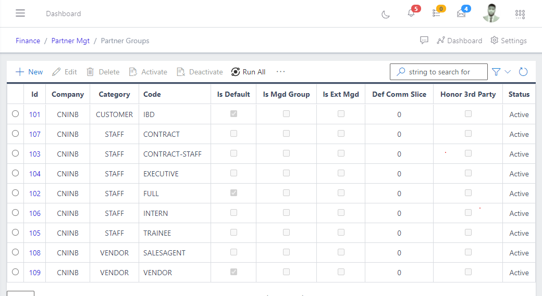Open Settings gear link
The height and width of the screenshot is (296, 542).
click(509, 41)
